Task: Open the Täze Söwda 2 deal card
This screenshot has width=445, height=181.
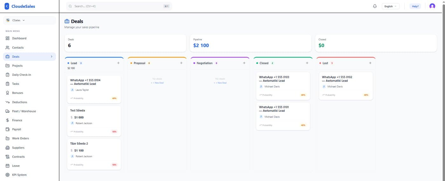Action: 94,154
